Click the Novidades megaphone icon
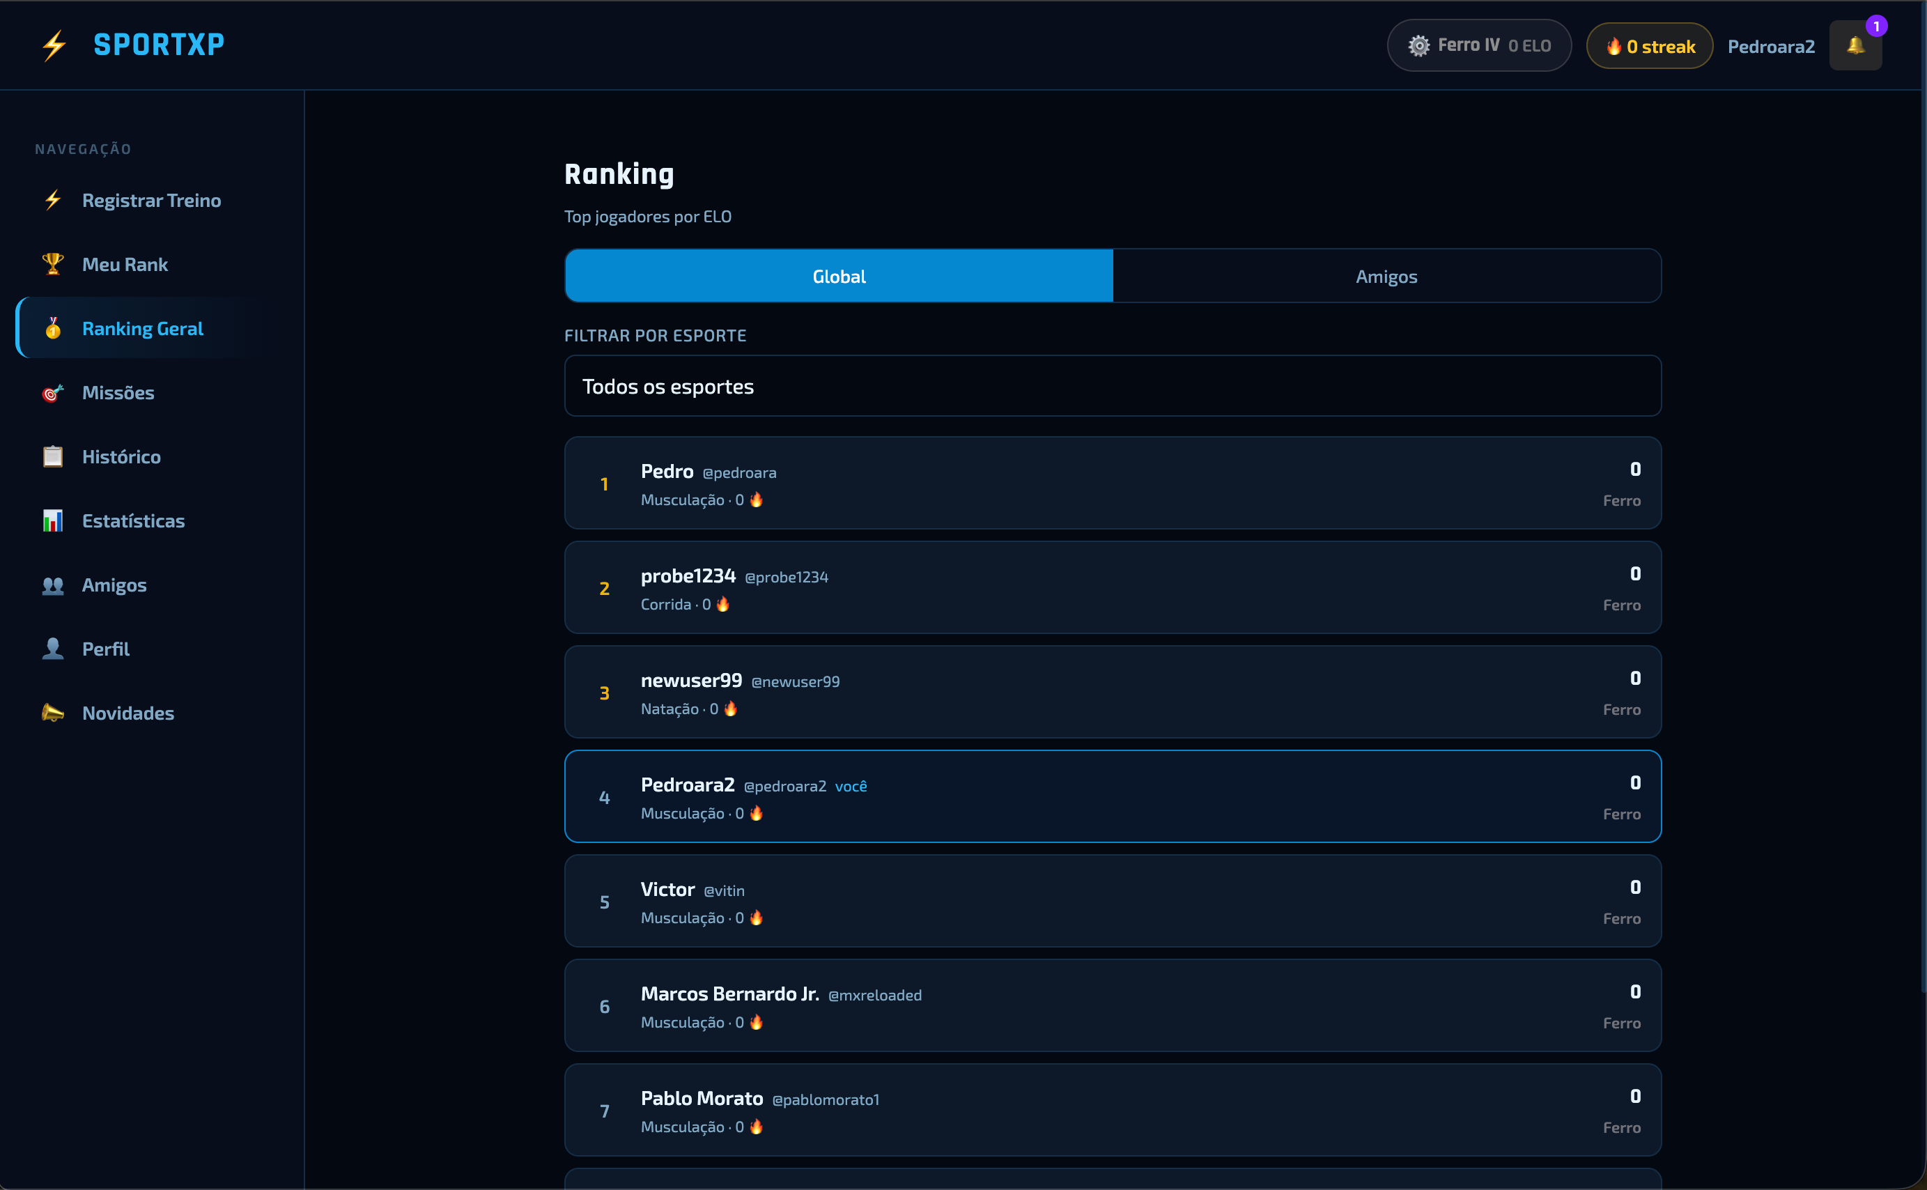1927x1190 pixels. point(53,713)
